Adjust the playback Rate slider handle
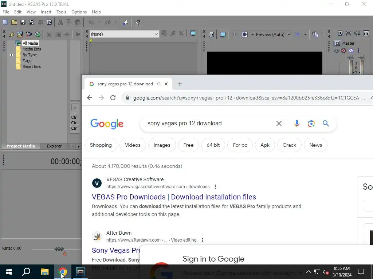This screenshot has height=279, width=373. pos(59,249)
